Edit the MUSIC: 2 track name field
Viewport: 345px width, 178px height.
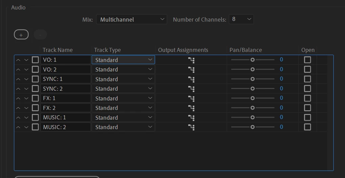[x=66, y=127]
